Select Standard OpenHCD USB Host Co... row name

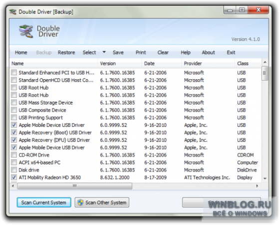click(56, 80)
